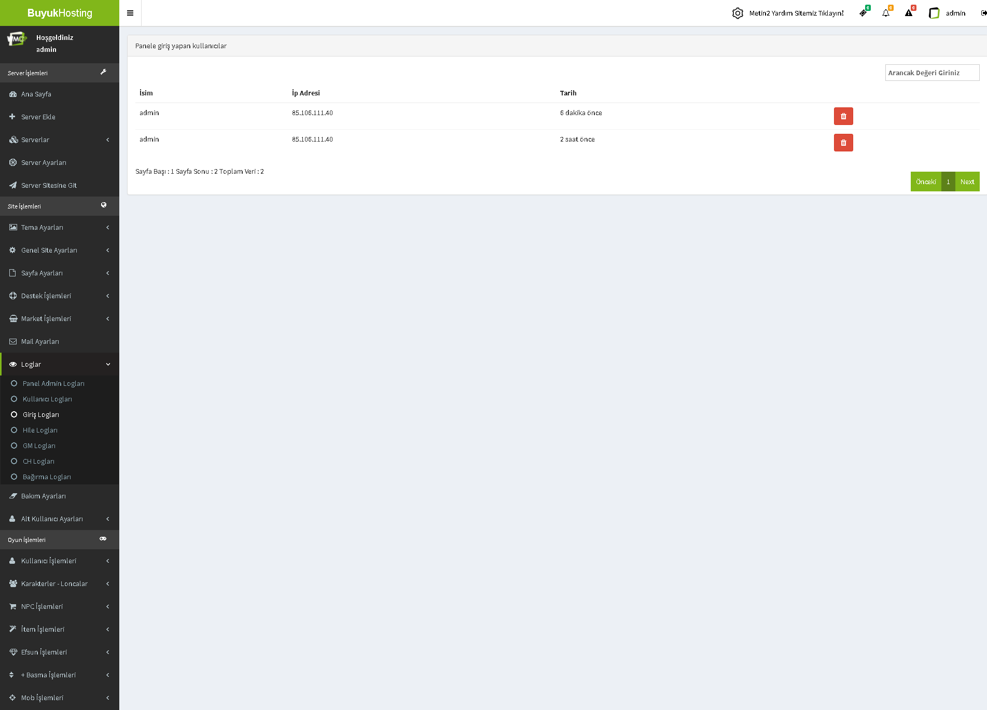The width and height of the screenshot is (987, 710).
Task: Click the gear icon beside Metin2 Yardım
Action: 738,13
